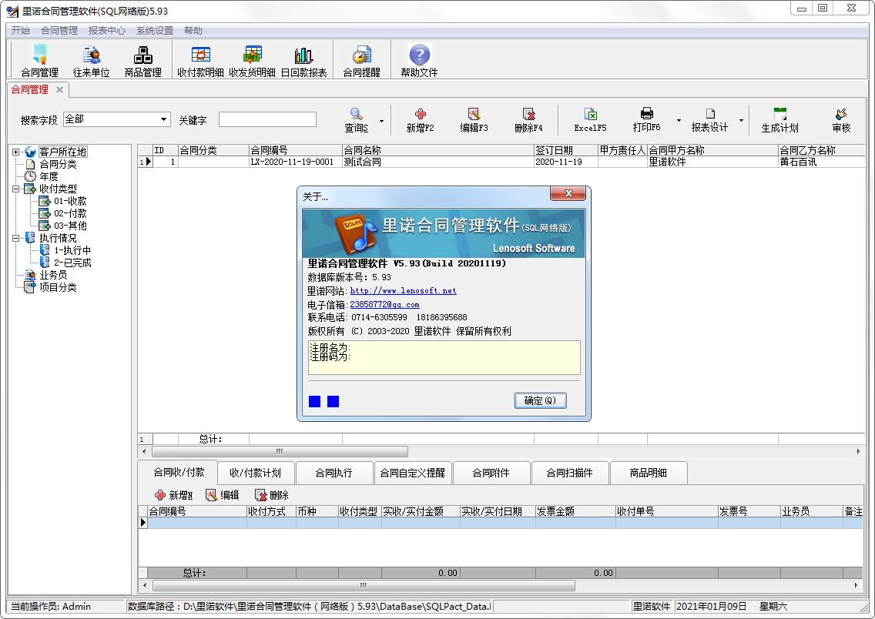875x619 pixels.
Task: Switch to the 合同执行 tab
Action: pos(334,473)
